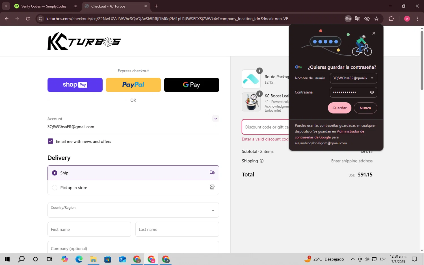Open the notifications center icon

point(414,259)
